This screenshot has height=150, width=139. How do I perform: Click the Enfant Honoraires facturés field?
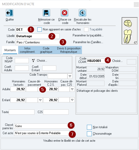pos(18,100)
